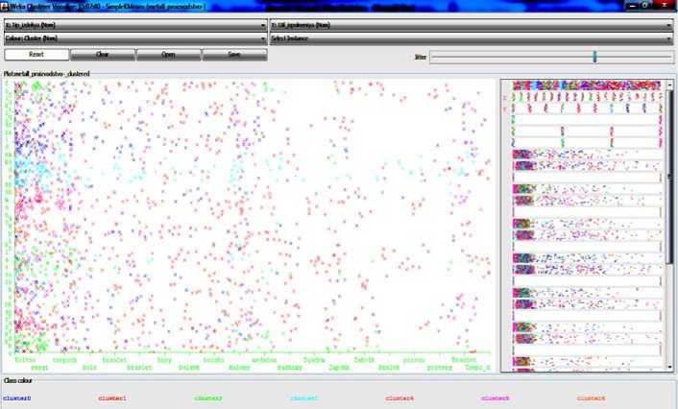678x409 pixels.
Task: Click the Save button
Action: 234,55
